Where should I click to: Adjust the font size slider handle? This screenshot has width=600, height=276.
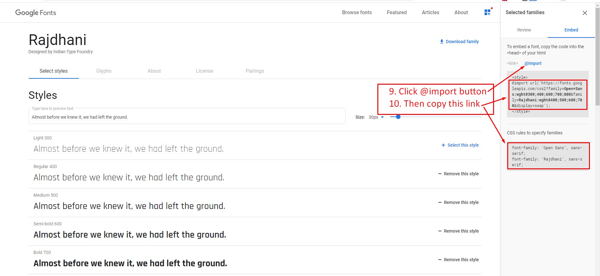pos(398,117)
